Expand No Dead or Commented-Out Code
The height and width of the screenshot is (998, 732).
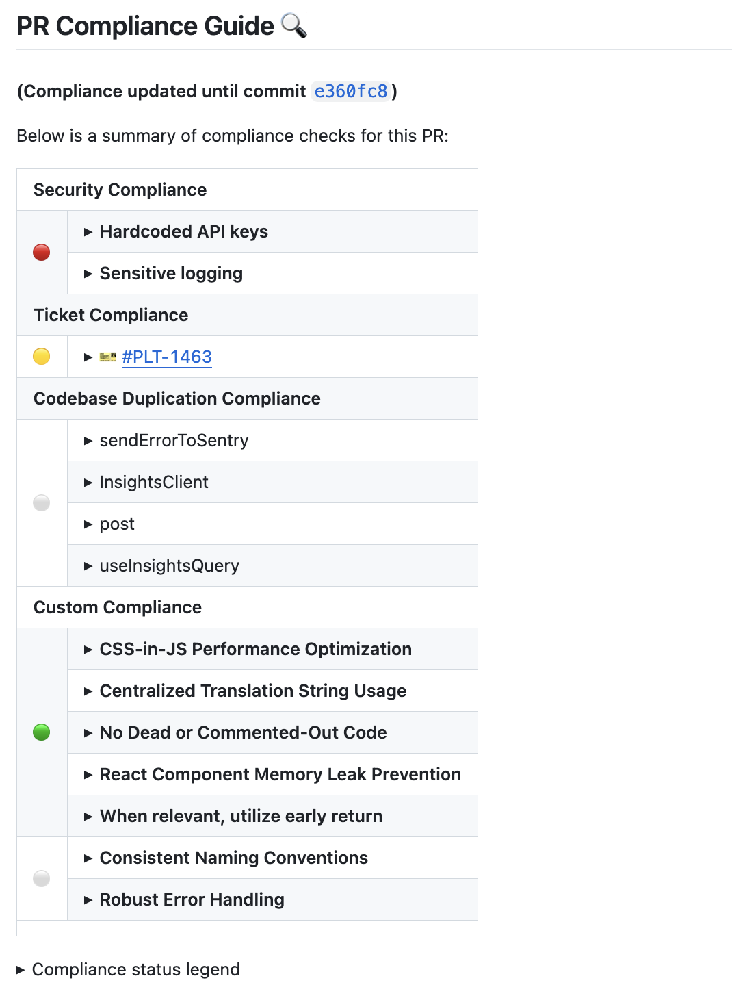[243, 732]
